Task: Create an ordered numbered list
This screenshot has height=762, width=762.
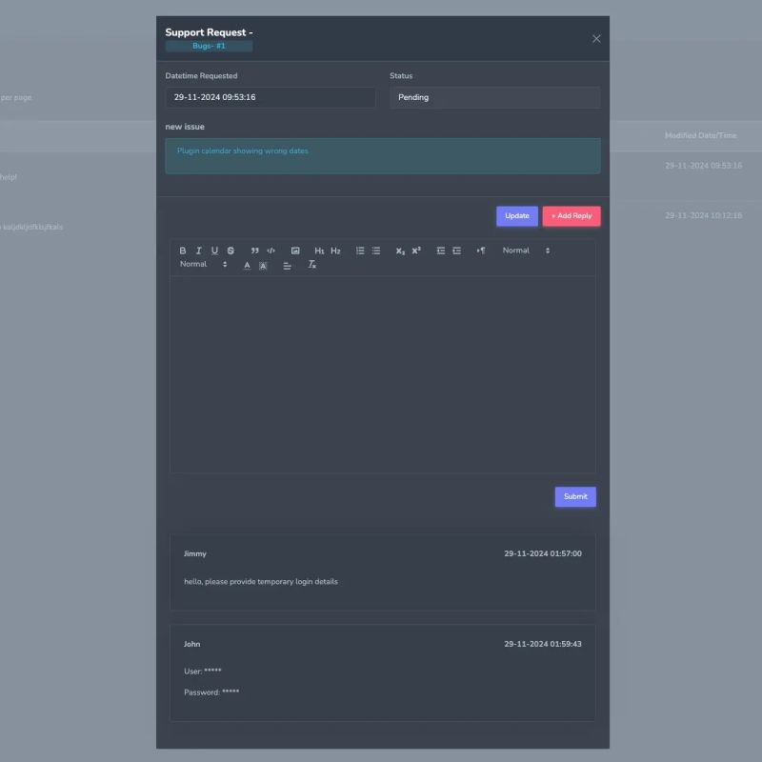Action: click(360, 251)
